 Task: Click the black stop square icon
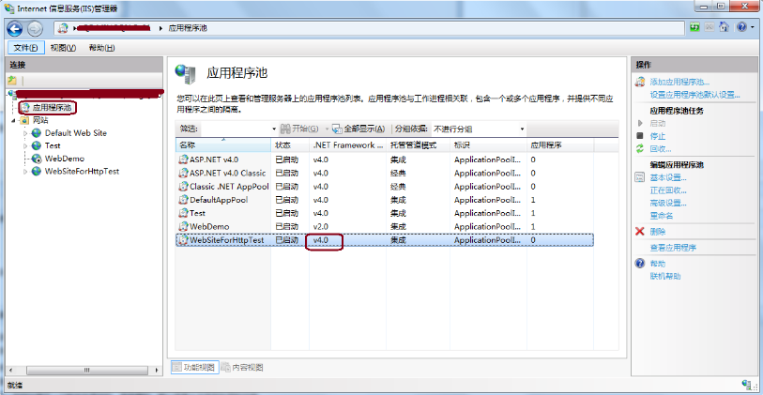[640, 136]
